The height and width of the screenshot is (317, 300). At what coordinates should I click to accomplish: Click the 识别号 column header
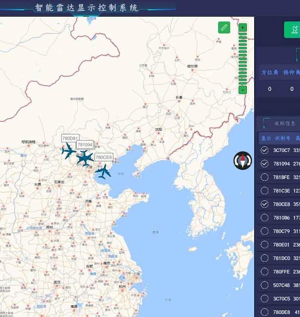[x=282, y=138]
